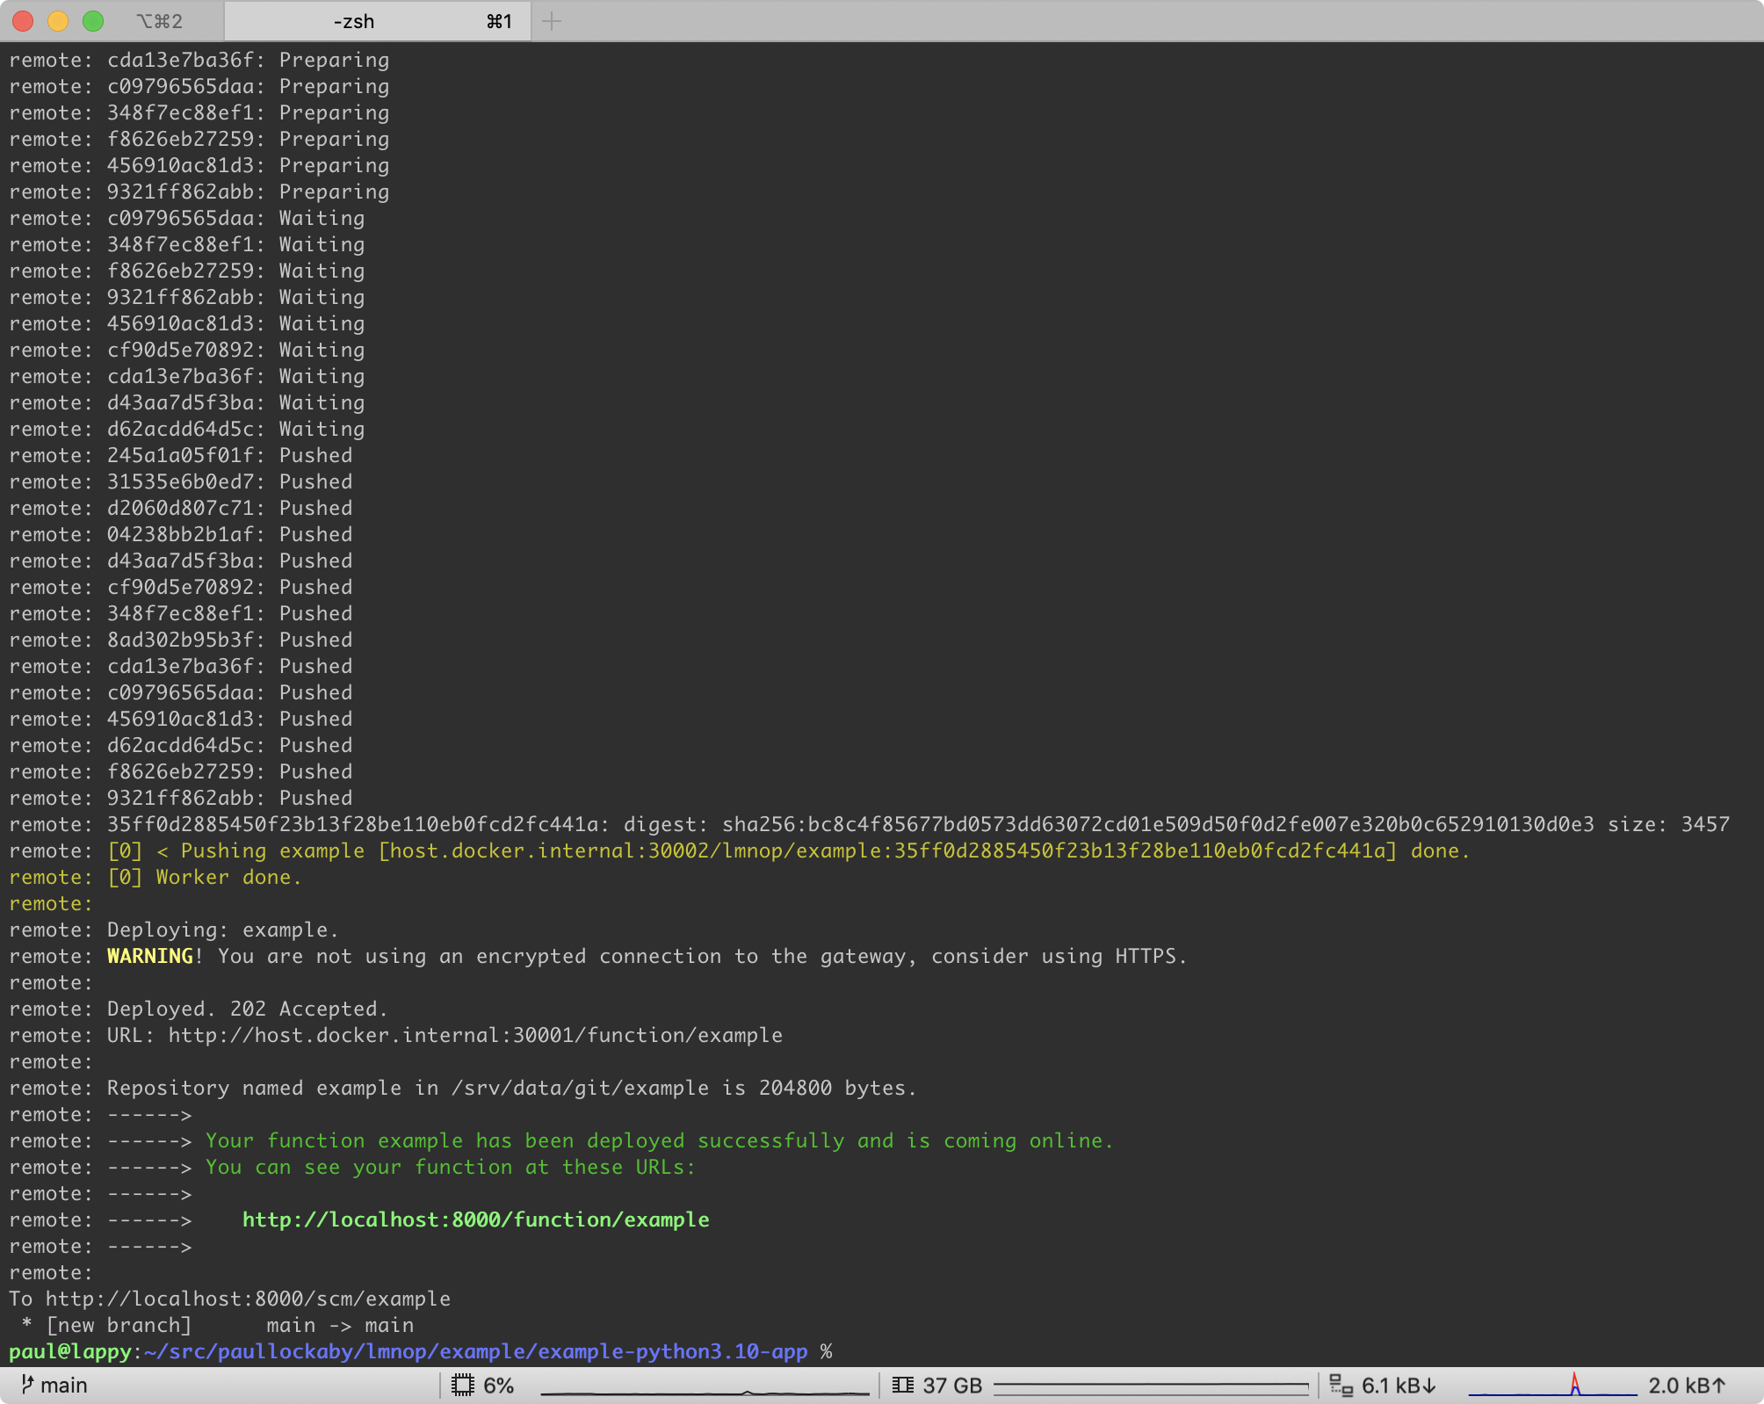Click the memory icon beside 37 GB

[902, 1386]
